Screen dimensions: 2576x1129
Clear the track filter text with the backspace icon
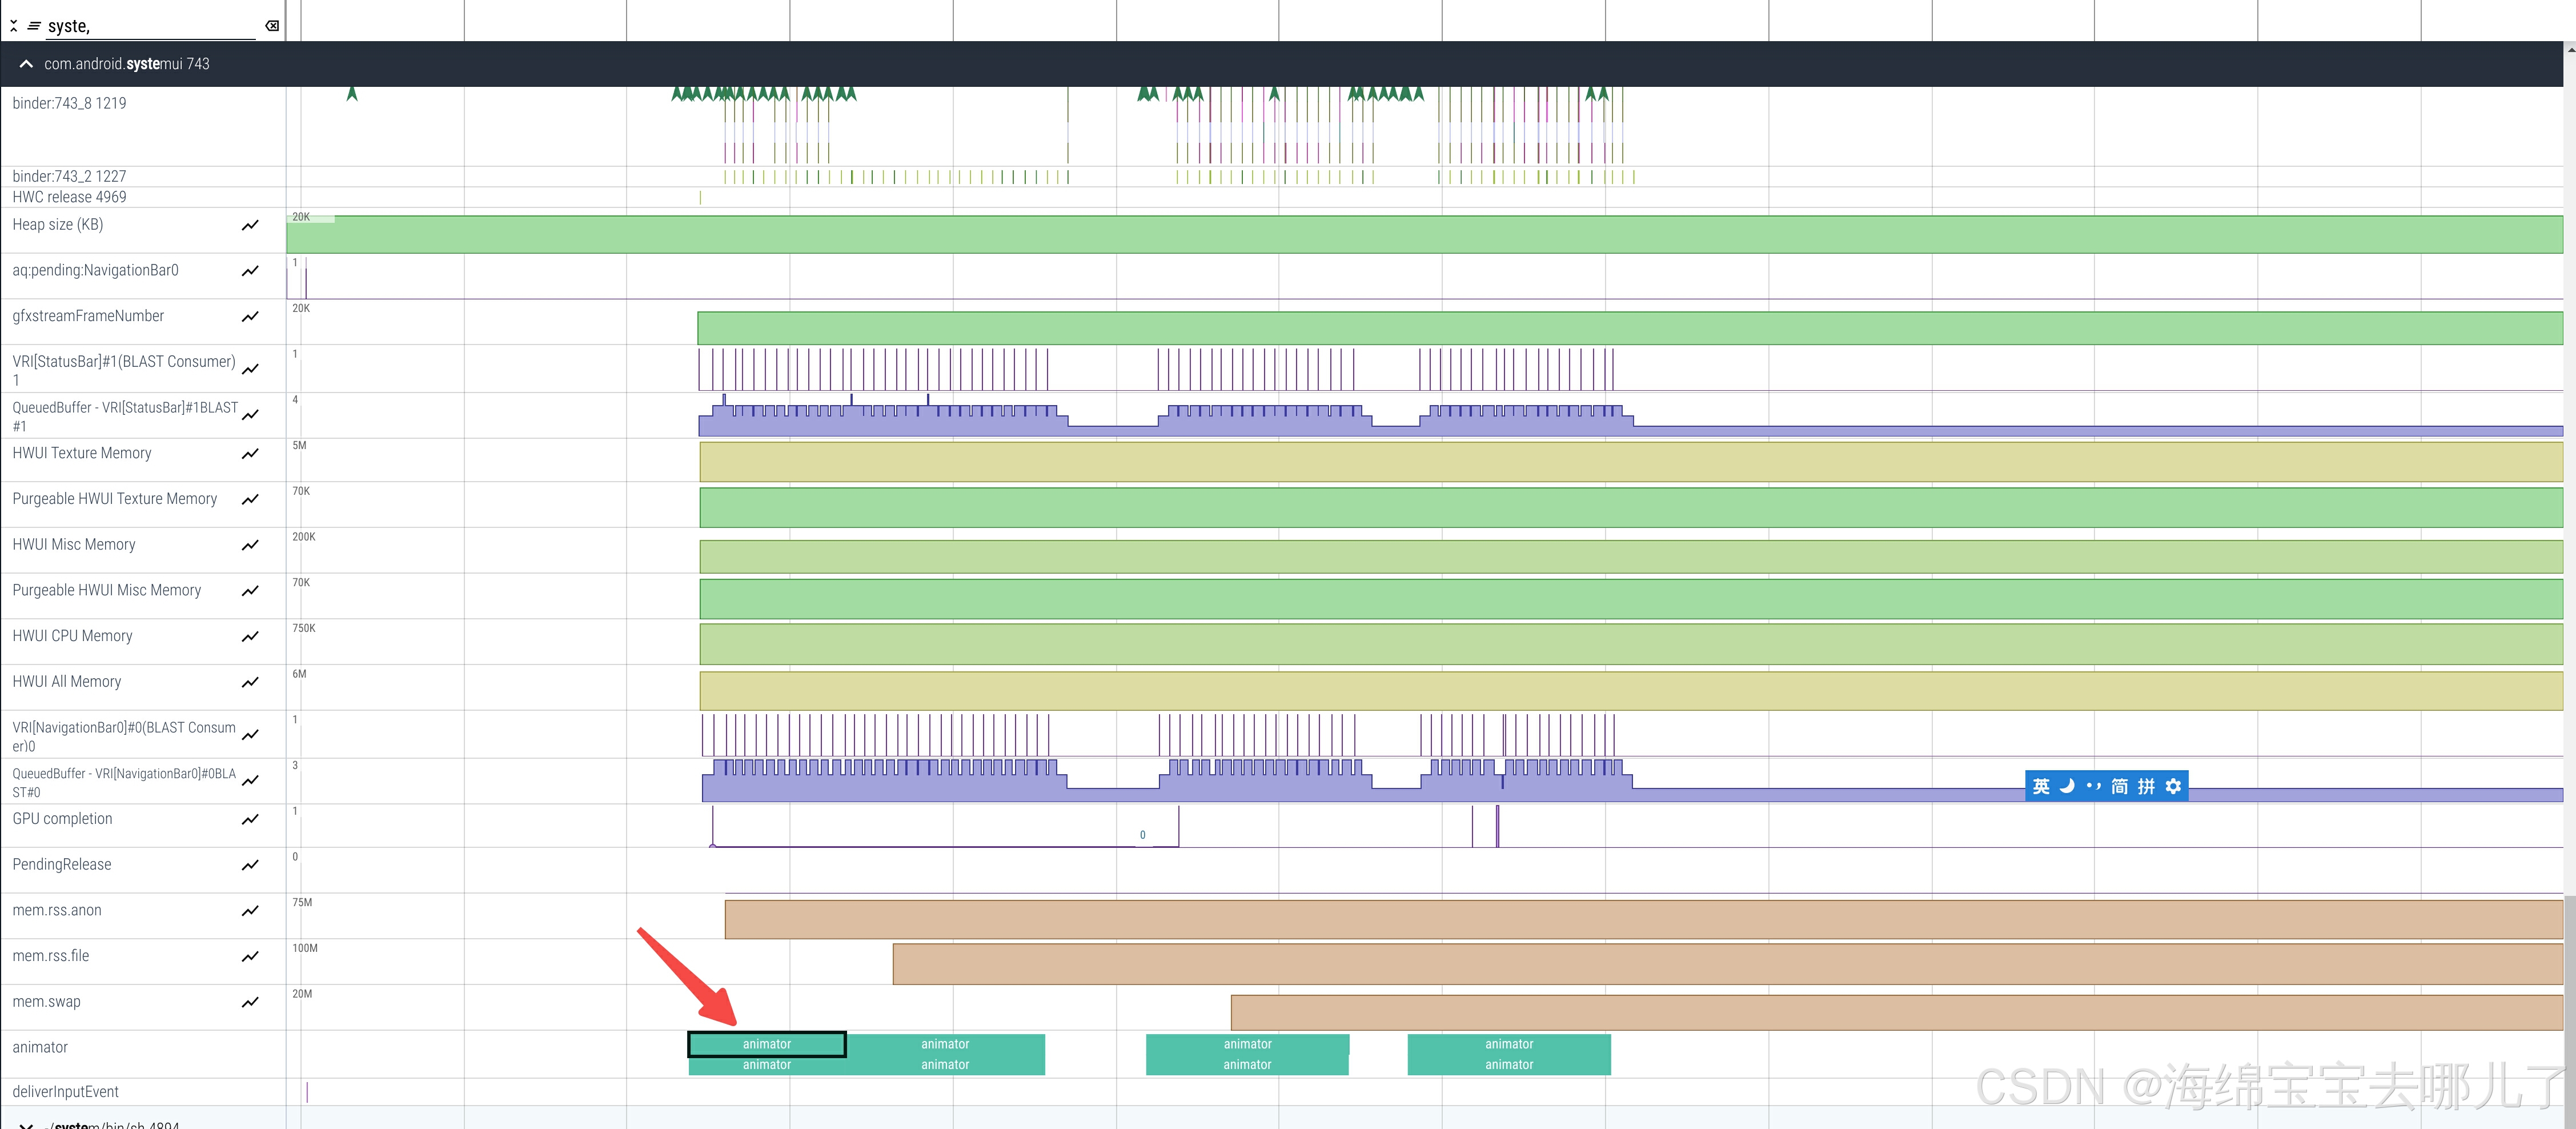point(272,26)
